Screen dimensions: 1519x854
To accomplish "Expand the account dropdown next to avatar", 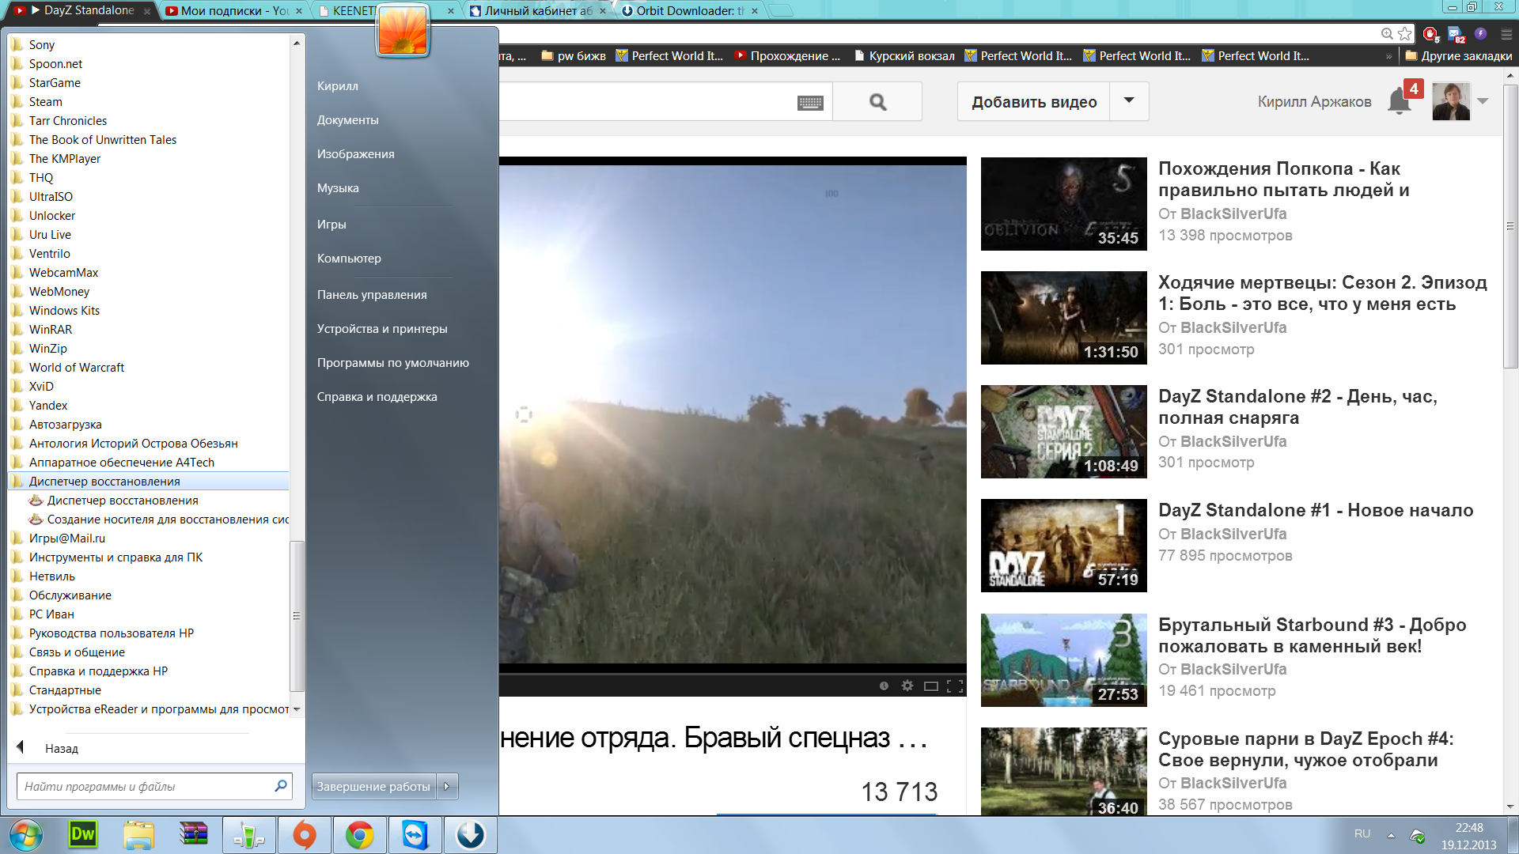I will [x=1483, y=101].
